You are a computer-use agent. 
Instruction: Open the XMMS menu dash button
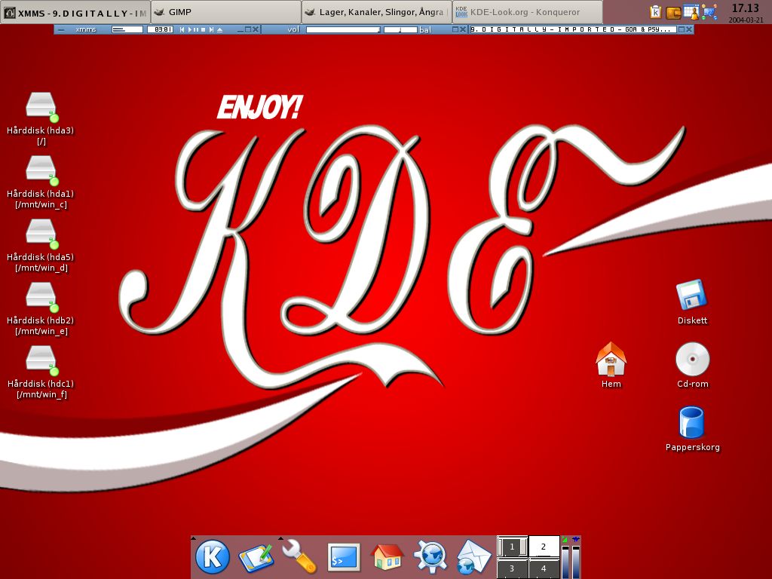(x=61, y=29)
